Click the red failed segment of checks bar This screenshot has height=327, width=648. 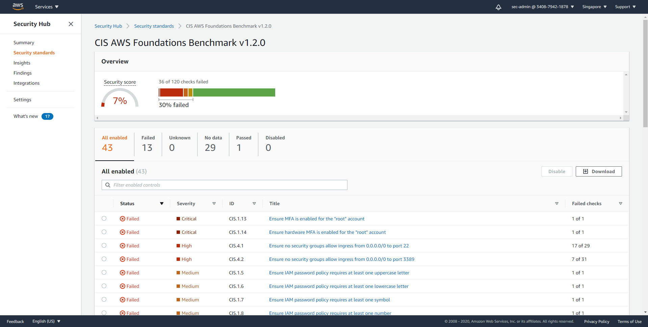tap(171, 92)
